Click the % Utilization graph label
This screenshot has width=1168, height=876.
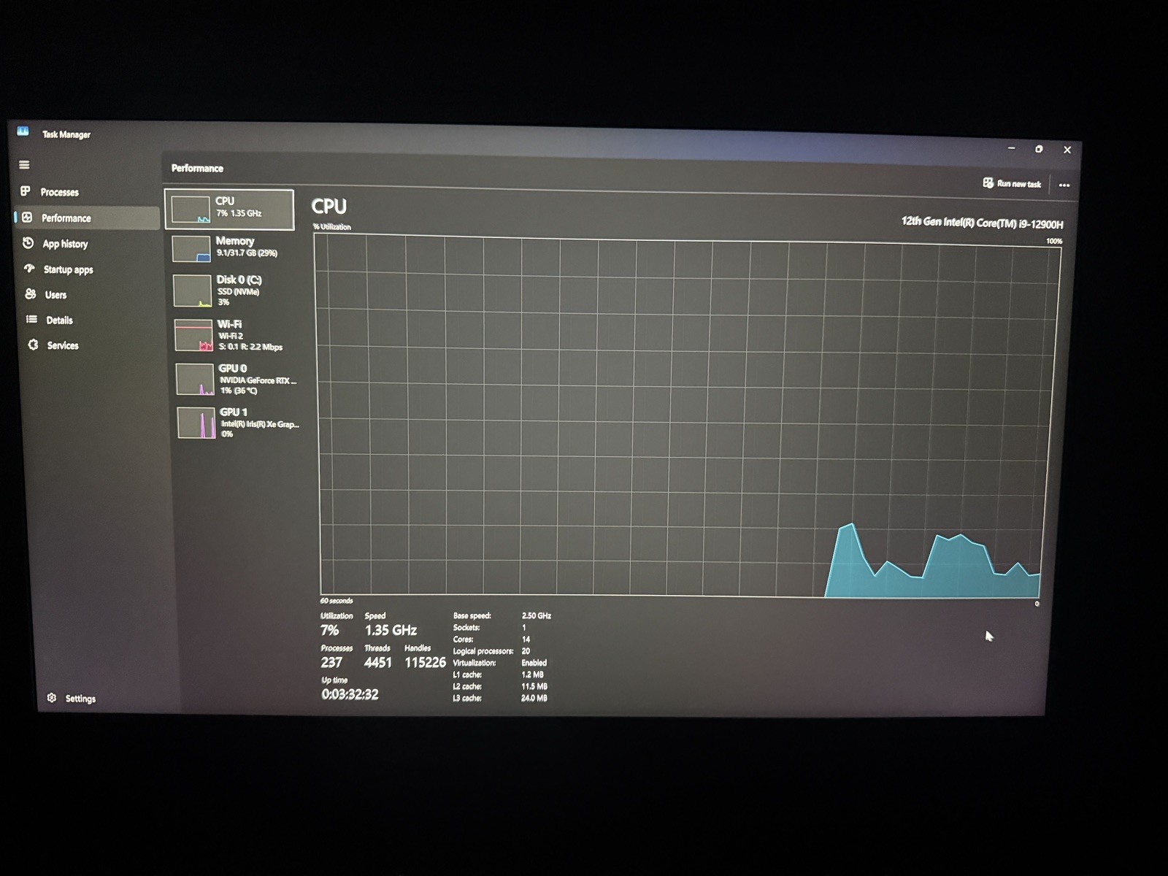click(x=332, y=227)
